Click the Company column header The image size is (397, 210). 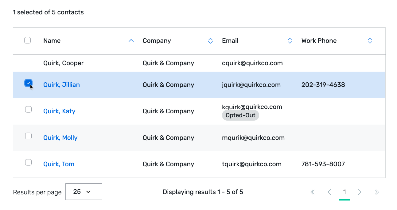157,40
